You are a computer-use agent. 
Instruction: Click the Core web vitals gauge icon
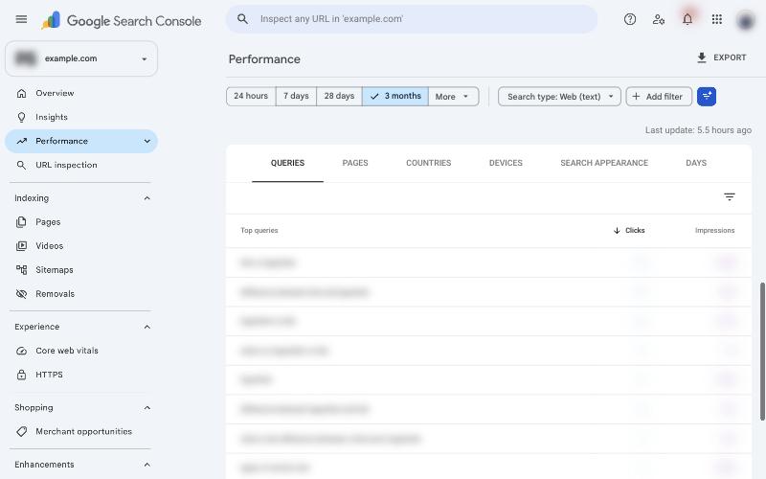[x=21, y=351]
